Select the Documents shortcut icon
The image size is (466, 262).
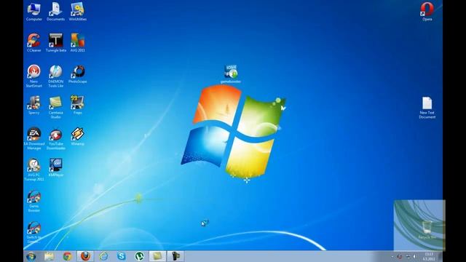click(x=55, y=12)
